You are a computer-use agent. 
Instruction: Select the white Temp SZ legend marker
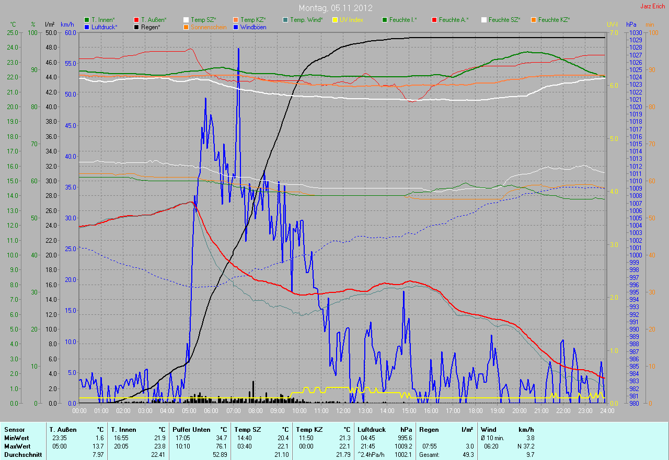click(x=187, y=20)
